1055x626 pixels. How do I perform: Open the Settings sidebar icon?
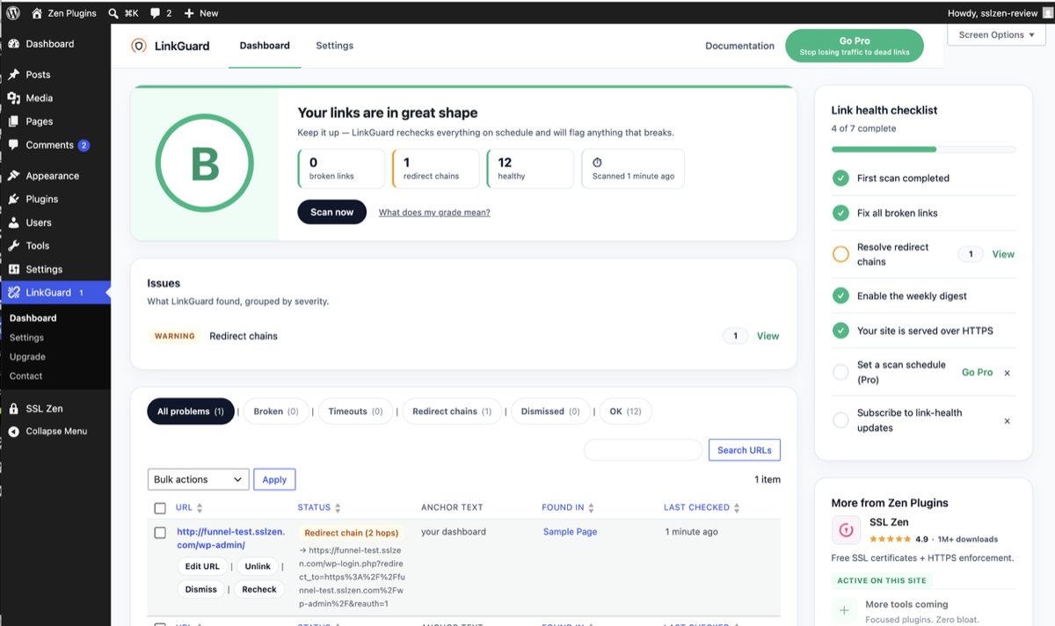(13, 269)
